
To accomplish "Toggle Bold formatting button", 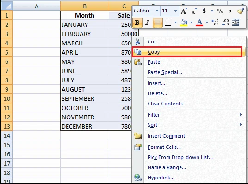I will (137, 23).
